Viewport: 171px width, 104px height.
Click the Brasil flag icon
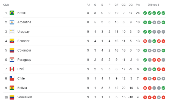coord(12,13)
